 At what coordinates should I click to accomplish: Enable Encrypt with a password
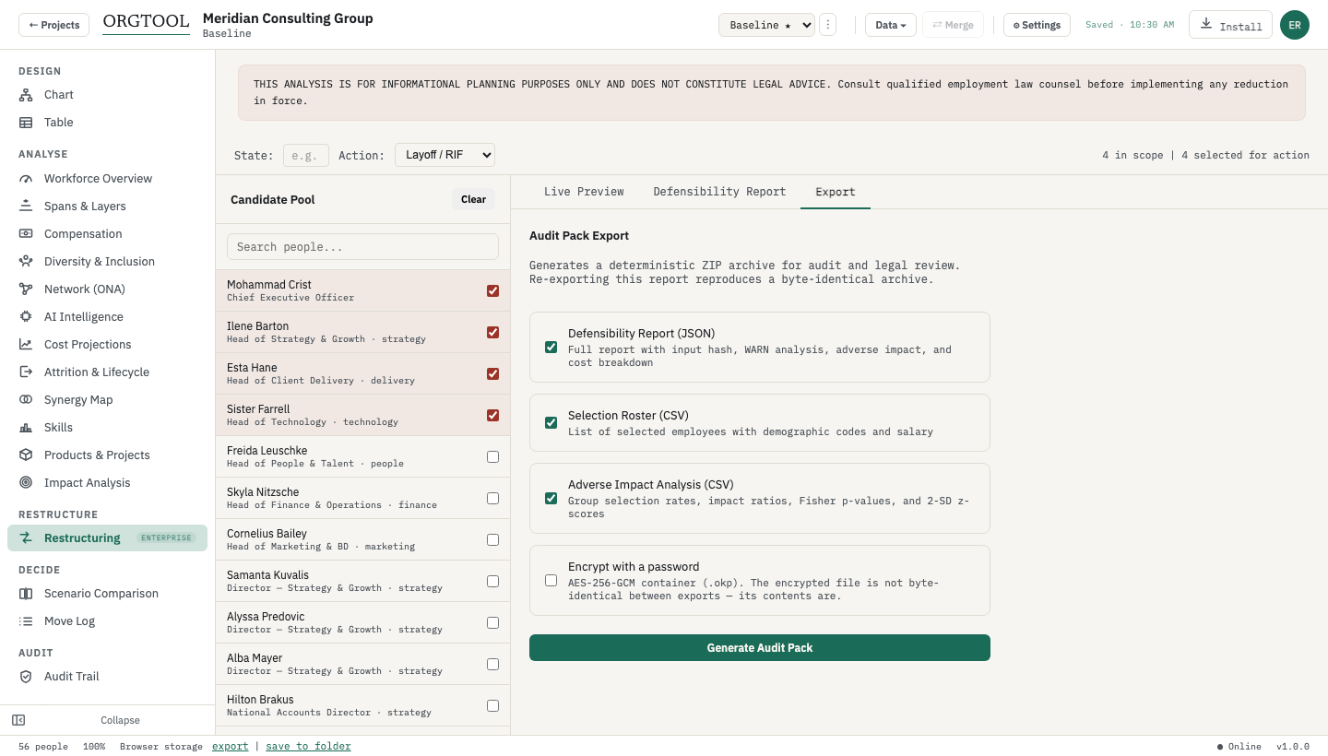point(551,580)
